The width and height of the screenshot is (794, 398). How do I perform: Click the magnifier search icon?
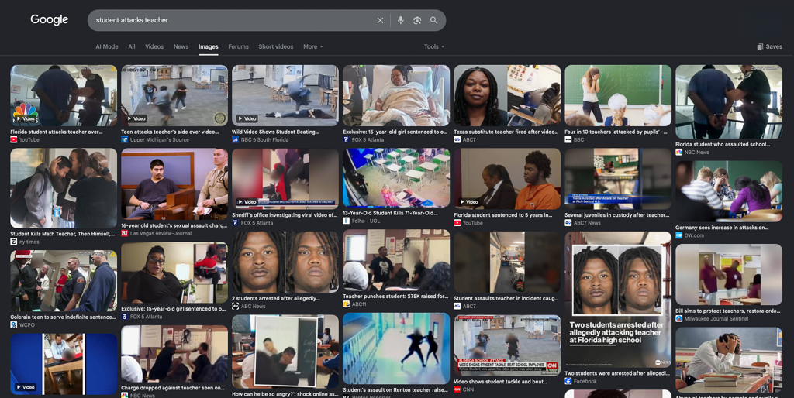(x=434, y=20)
